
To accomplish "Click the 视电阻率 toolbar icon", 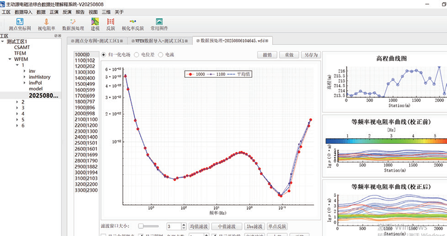I will pyautogui.click(x=47, y=24).
